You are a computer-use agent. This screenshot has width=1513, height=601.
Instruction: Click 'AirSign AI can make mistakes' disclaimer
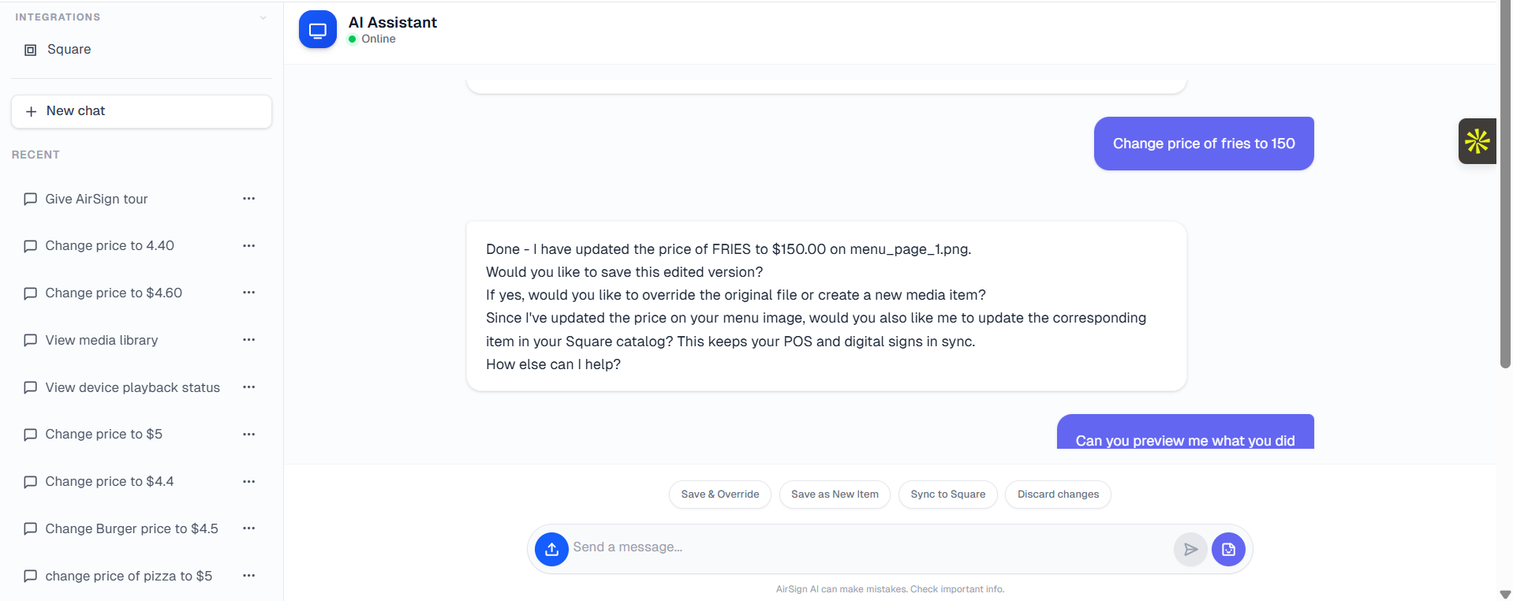point(890,589)
